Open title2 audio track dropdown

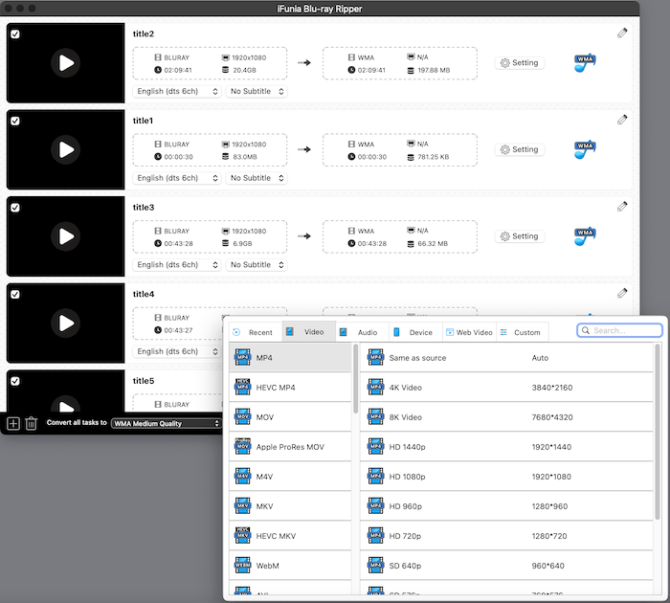(x=178, y=92)
